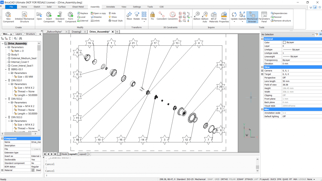
Task: Open the Annotate ribbon tab
Action: coord(110,7)
